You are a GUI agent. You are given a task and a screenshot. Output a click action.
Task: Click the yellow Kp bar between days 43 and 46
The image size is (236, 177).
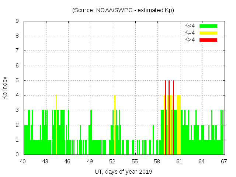[x=56, y=125]
